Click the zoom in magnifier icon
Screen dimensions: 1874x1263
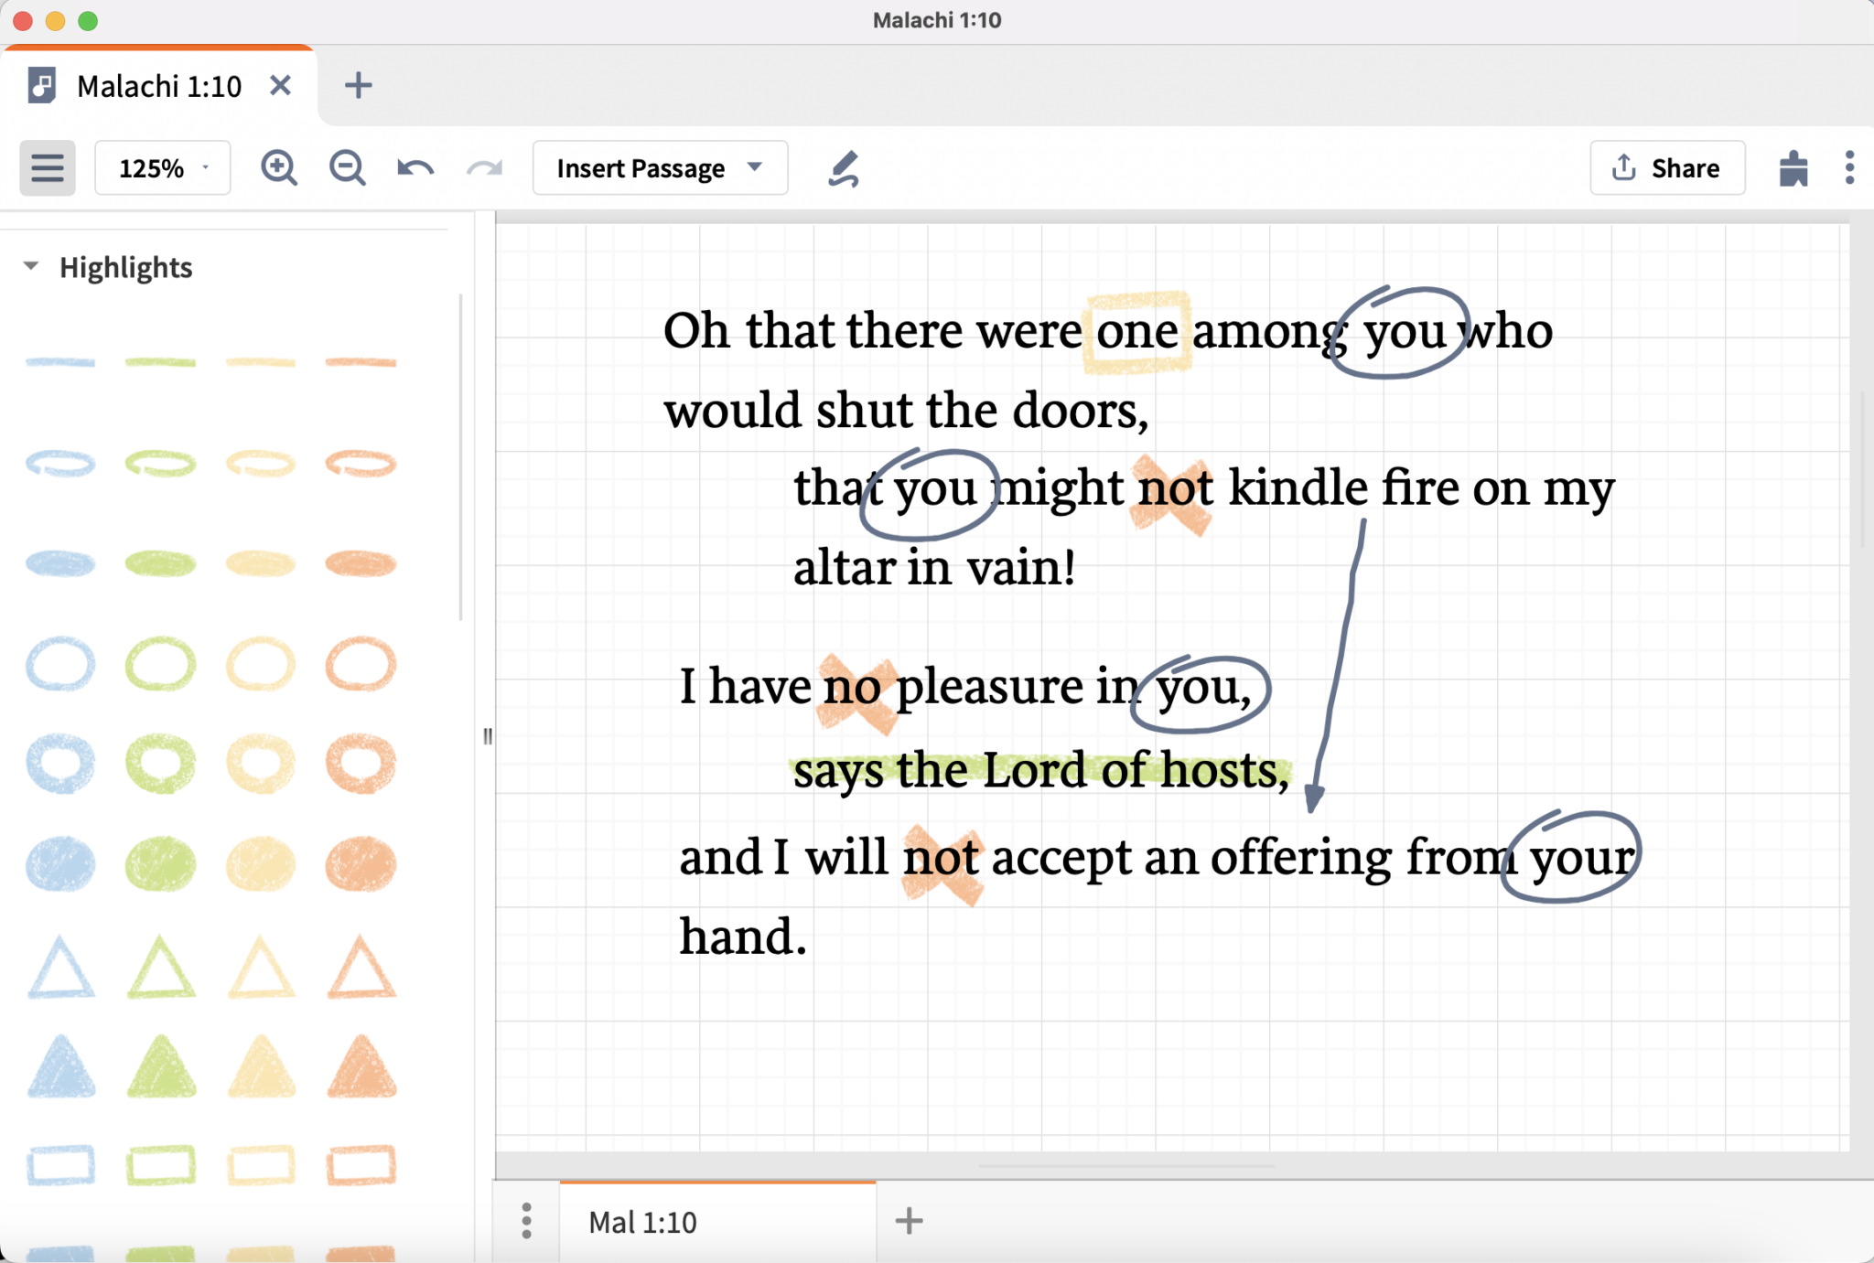point(278,168)
